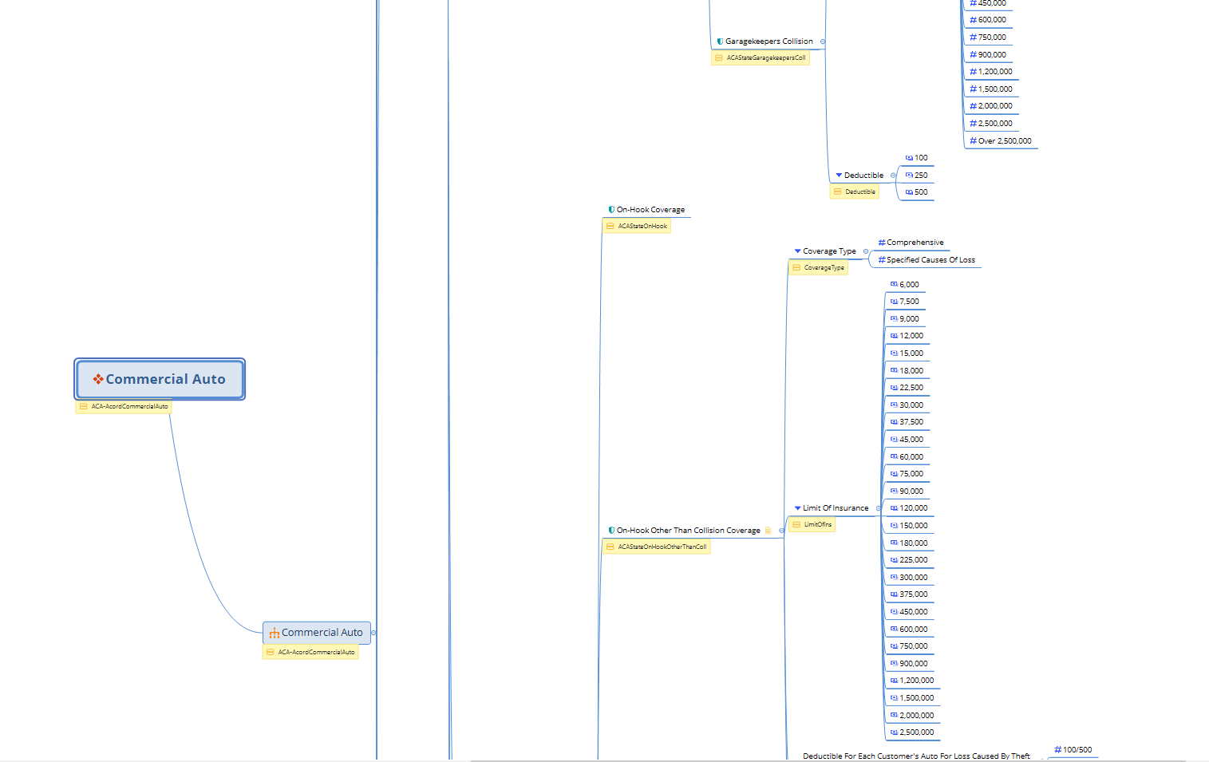Click the blue triangle icon on Limit Of Insurance
This screenshot has width=1209, height=762.
click(797, 508)
